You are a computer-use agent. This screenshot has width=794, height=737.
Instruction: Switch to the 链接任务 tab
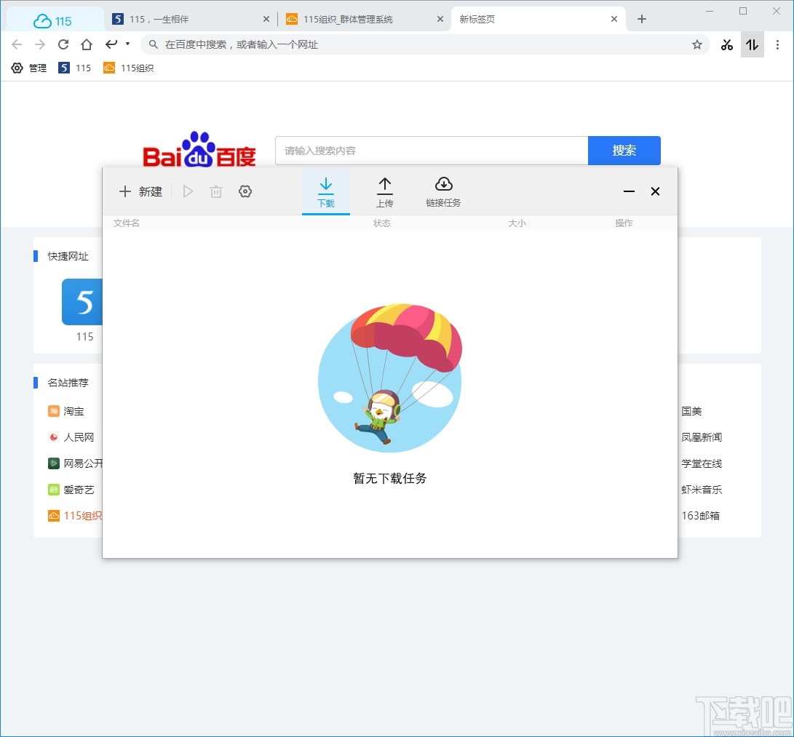(x=444, y=192)
